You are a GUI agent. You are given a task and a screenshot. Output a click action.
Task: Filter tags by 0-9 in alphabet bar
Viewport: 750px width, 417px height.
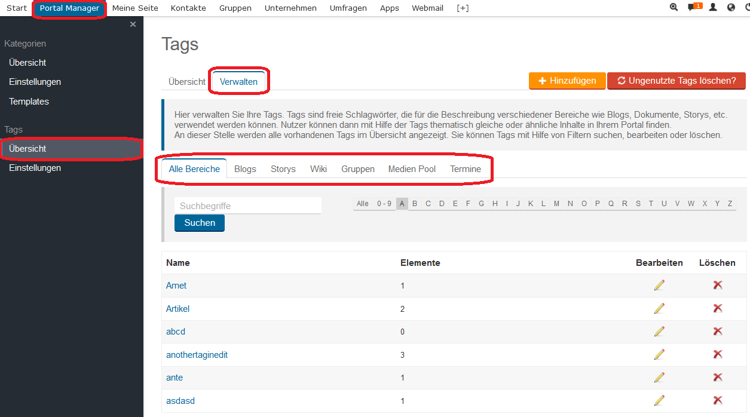click(384, 204)
